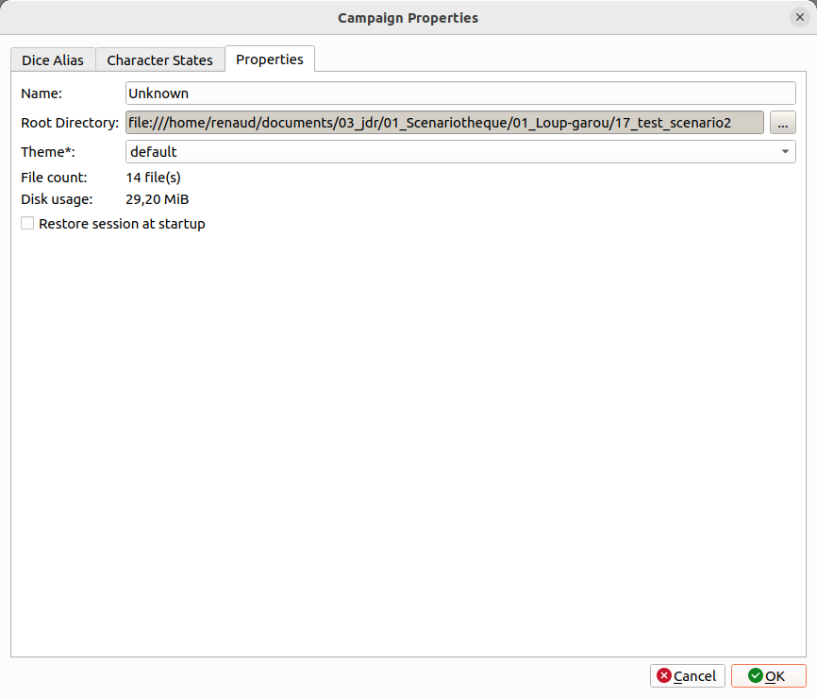
Task: Click into the Name text field
Action: click(460, 94)
